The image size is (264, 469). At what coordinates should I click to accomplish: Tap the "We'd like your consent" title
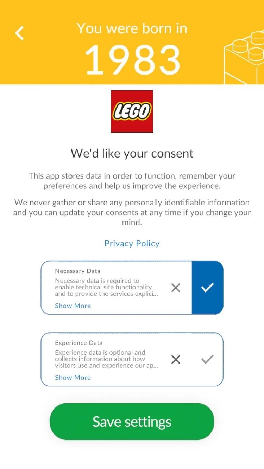pyautogui.click(x=132, y=153)
